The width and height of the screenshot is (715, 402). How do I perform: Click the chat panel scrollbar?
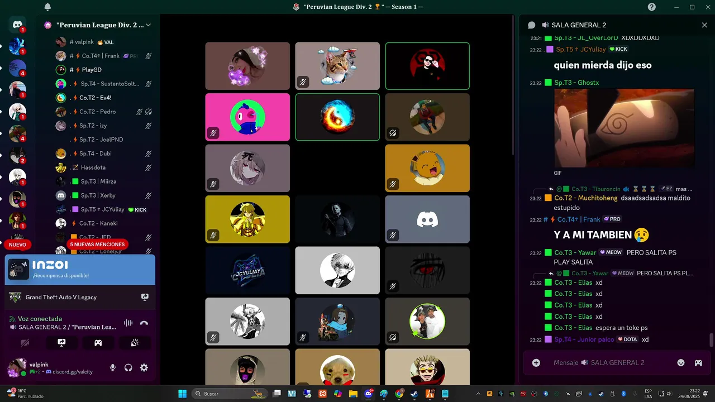click(711, 340)
